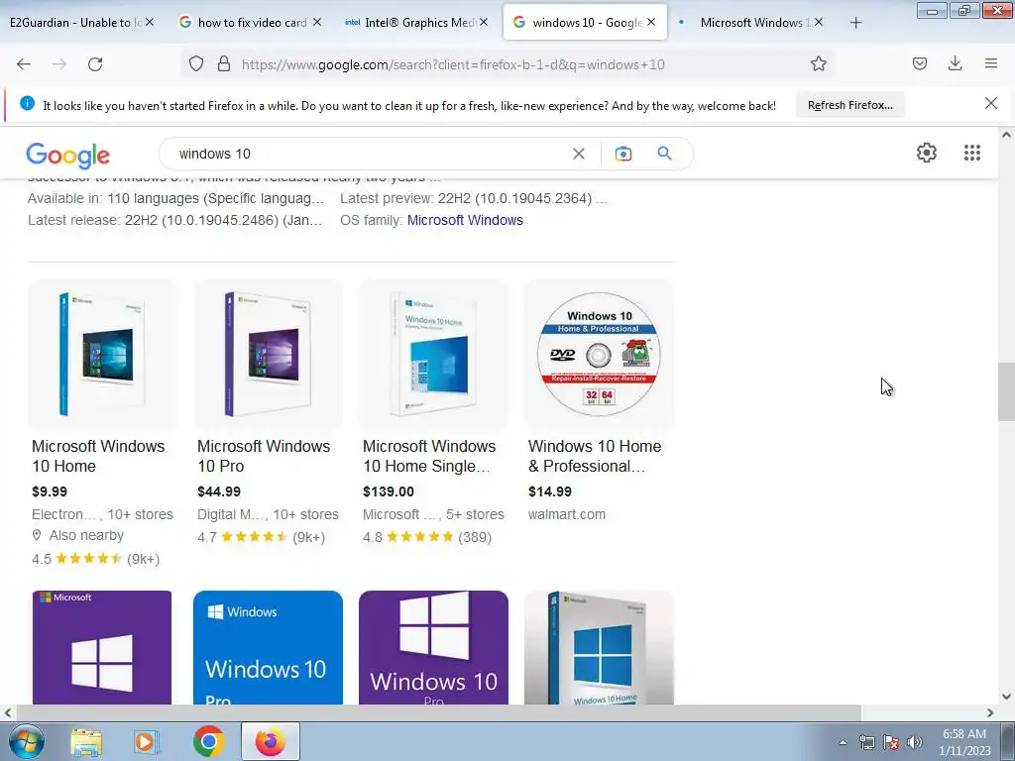Reload the current page

(x=95, y=64)
